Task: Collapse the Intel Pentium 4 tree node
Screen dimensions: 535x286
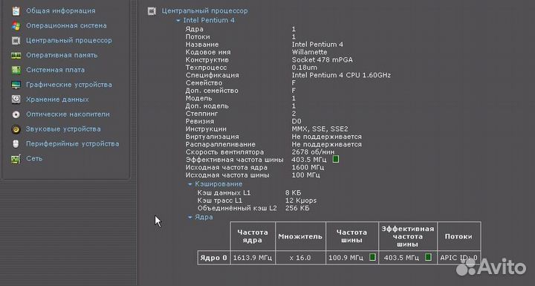Action: (178, 21)
